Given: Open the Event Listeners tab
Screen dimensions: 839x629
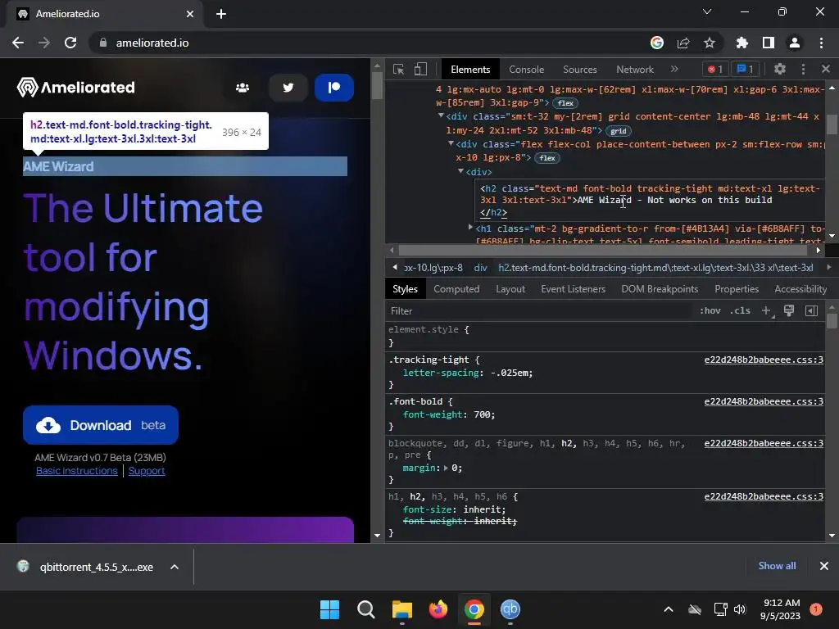Looking at the screenshot, I should (573, 289).
